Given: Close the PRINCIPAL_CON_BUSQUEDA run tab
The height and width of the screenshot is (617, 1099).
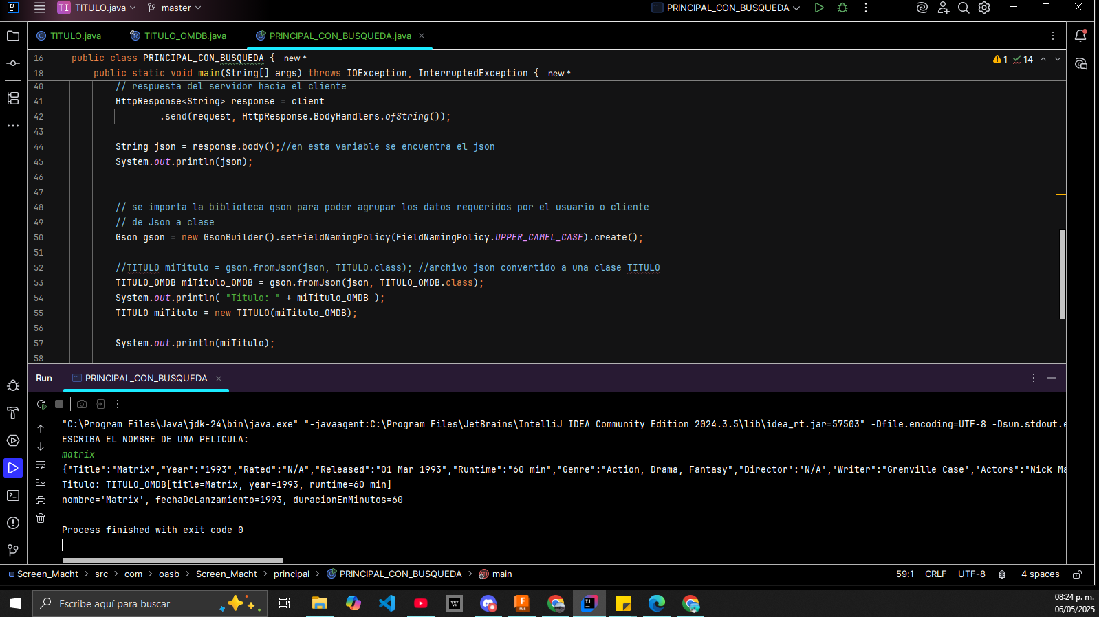Looking at the screenshot, I should (x=219, y=379).
